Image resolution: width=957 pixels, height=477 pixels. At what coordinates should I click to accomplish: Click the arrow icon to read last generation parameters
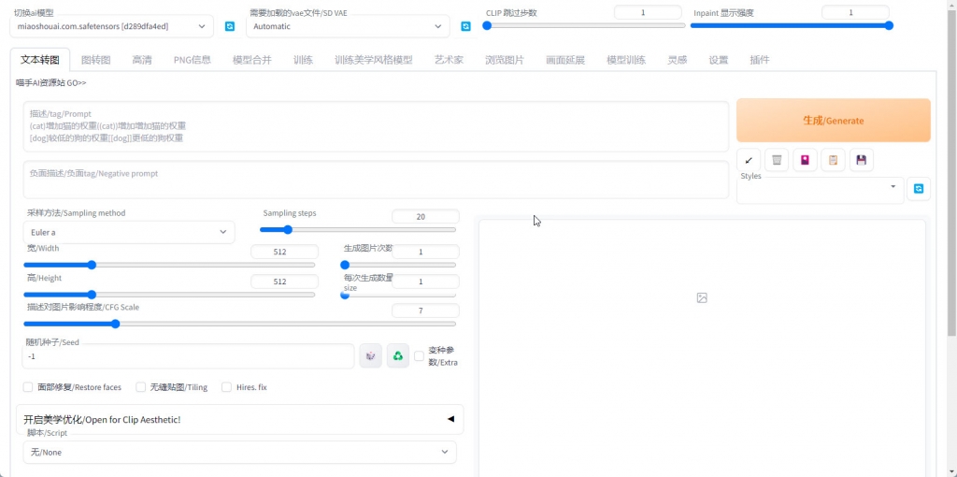coord(749,160)
